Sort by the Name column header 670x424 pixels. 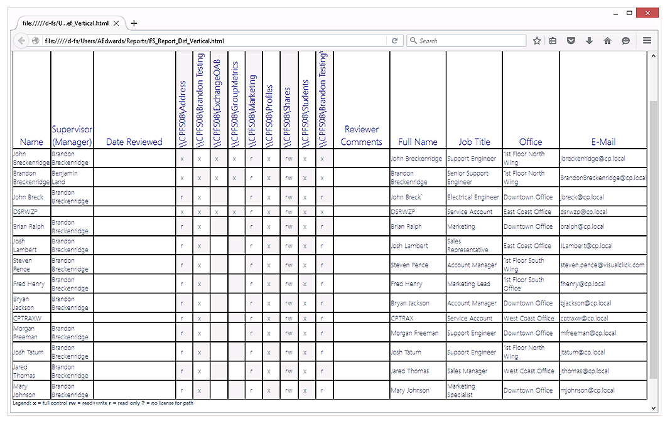coord(31,142)
